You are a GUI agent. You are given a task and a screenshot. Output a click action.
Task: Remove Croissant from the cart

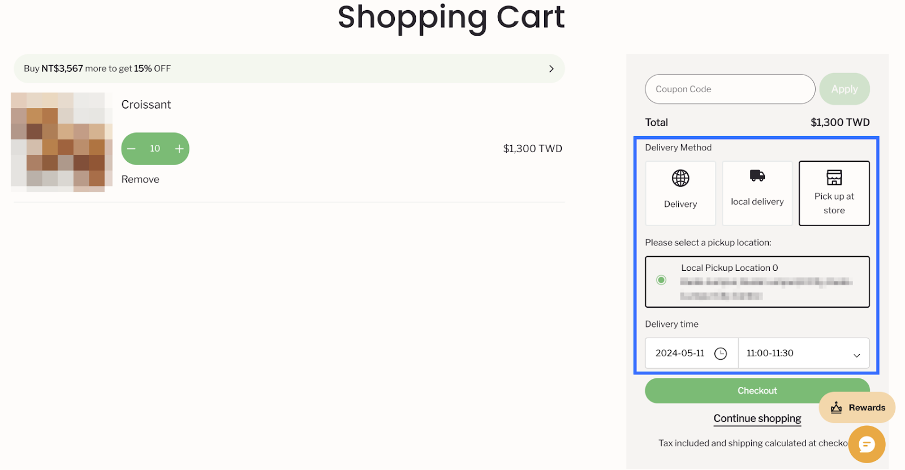[x=140, y=179]
